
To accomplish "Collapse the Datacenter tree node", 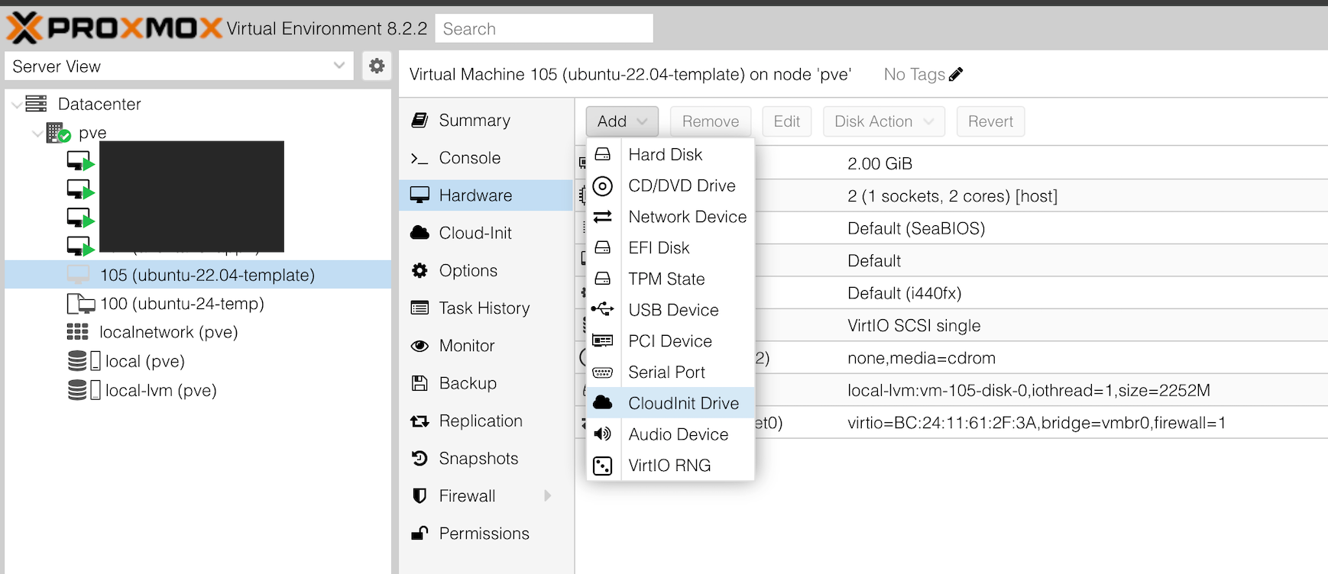I will coord(17,105).
